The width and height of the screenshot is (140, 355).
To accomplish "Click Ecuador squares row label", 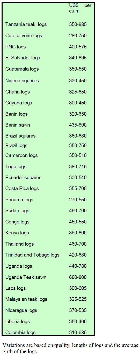I will [x=23, y=178].
